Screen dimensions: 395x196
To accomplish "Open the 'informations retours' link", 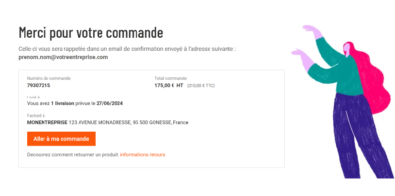I will (143, 154).
